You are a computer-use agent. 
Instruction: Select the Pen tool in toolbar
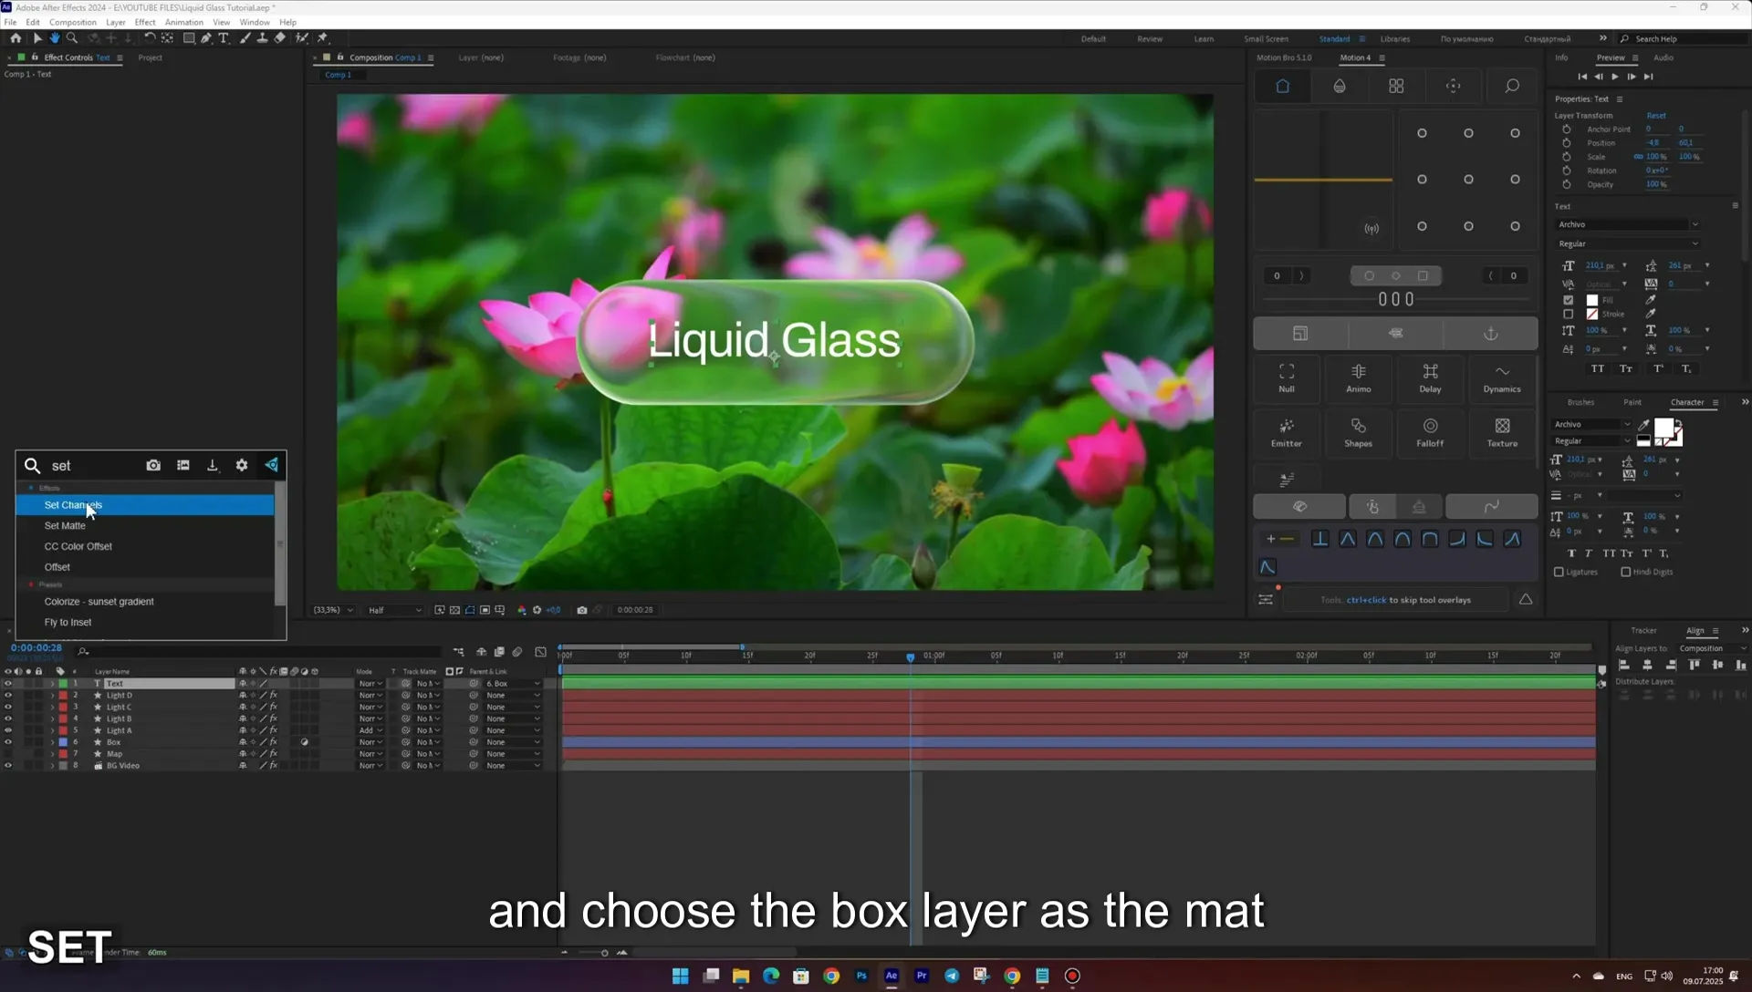[x=206, y=38]
